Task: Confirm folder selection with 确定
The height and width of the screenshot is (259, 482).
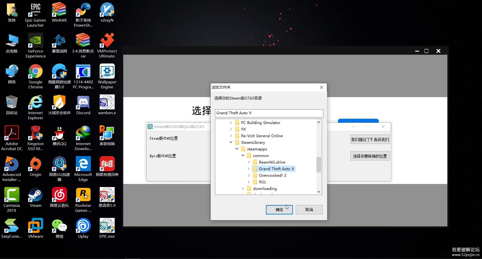Action: coord(279,210)
